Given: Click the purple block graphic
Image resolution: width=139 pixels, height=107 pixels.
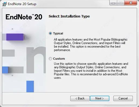Looking at the screenshot, I should [x=15, y=37].
